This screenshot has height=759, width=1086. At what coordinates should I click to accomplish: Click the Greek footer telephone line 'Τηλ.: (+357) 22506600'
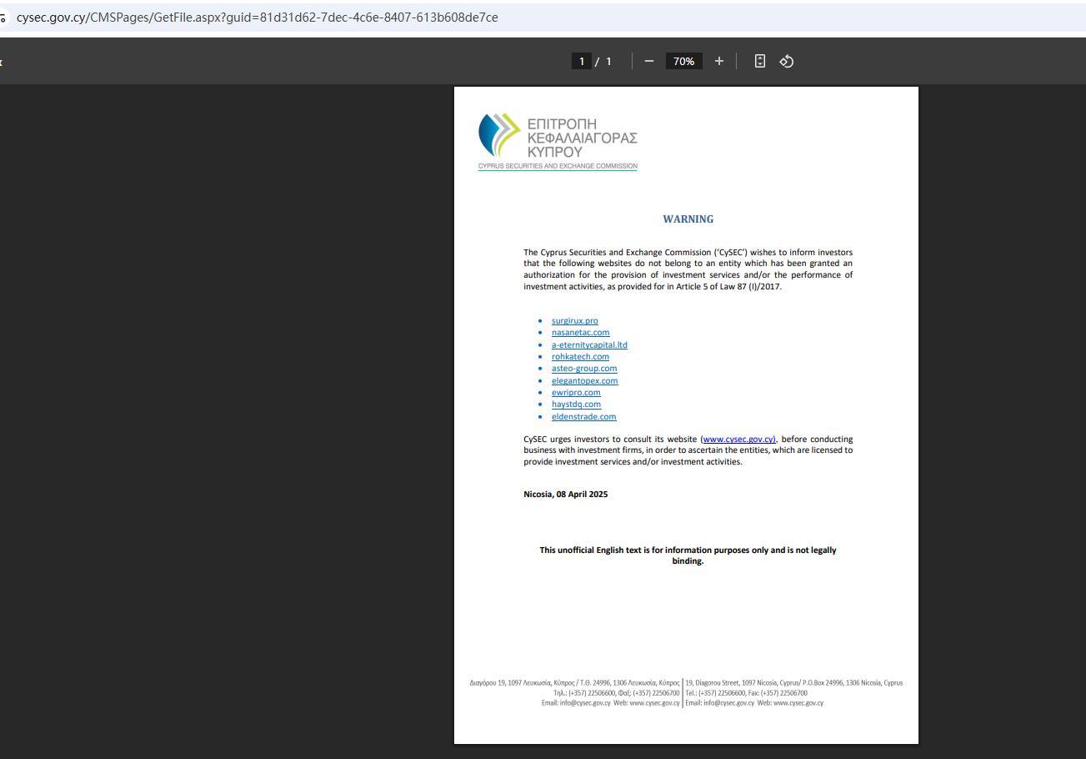[617, 693]
